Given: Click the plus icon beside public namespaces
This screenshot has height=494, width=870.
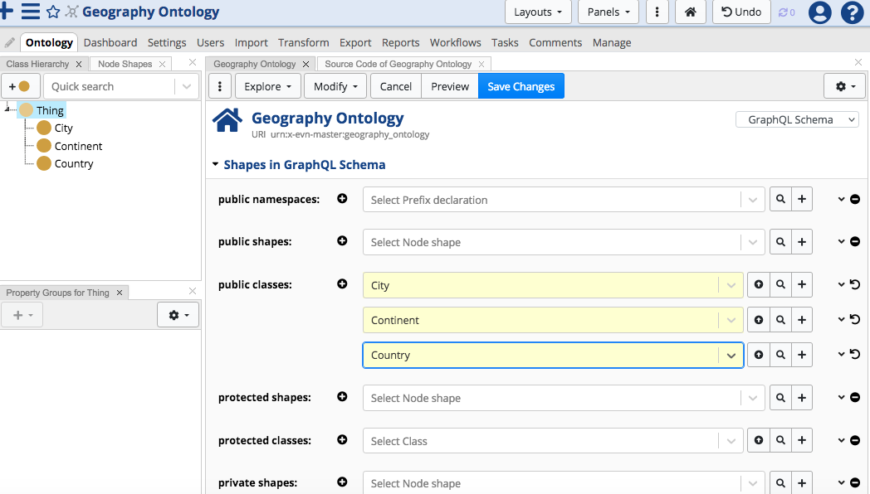Looking at the screenshot, I should tap(342, 198).
